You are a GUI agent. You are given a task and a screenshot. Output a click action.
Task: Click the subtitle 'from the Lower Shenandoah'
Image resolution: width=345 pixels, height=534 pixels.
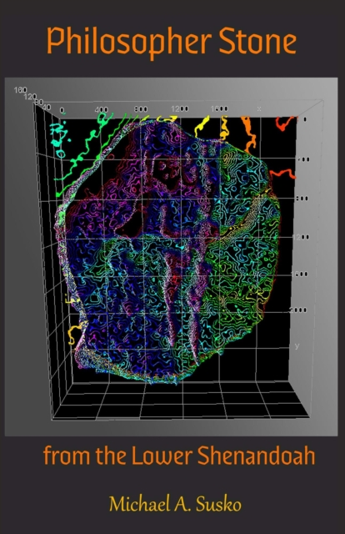pyautogui.click(x=179, y=456)
